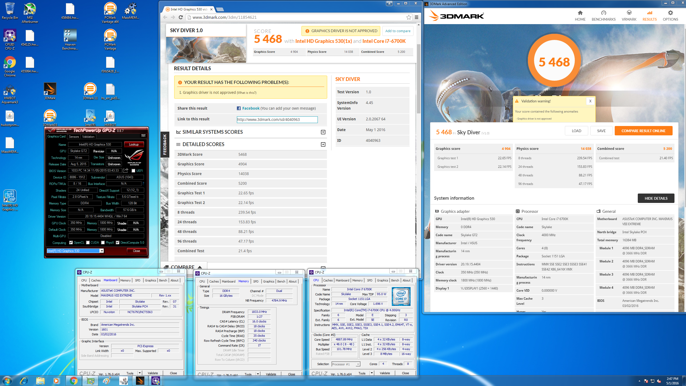Launch MSI Afterburner from the desktop
Image resolution: width=686 pixels, height=386 pixels.
coord(30,13)
